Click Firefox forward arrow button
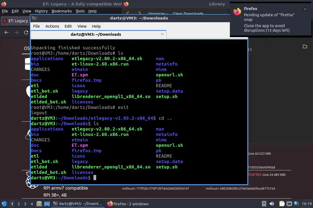 coord(16,32)
